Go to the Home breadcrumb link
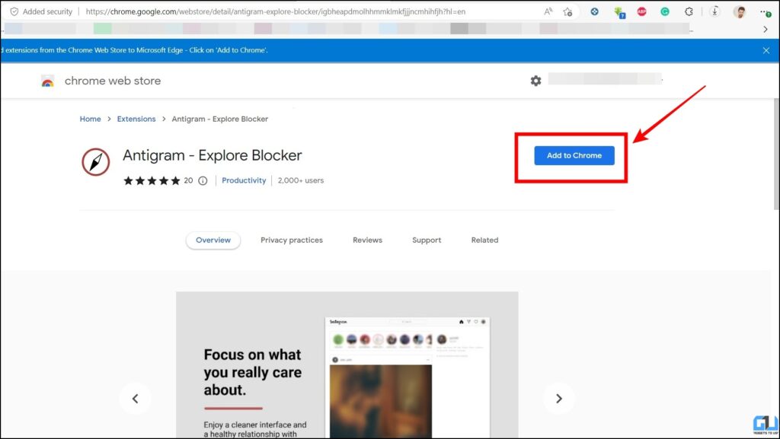 [x=90, y=119]
